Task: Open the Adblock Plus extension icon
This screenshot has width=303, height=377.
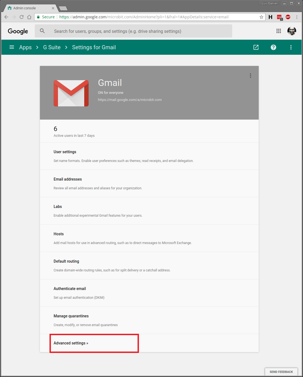Action: (x=288, y=17)
